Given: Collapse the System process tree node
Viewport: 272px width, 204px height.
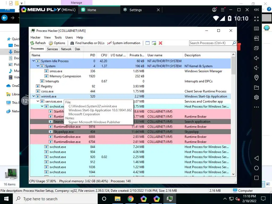Looking at the screenshot, I should point(38,66).
